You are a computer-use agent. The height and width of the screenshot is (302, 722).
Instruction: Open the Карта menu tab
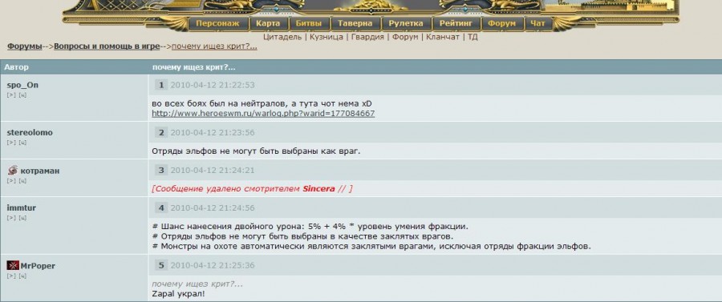(269, 23)
